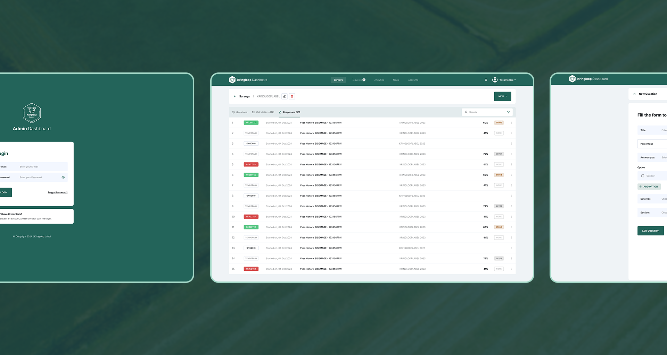This screenshot has width=667, height=355.
Task: Open the three-dot menu for row 10
Action: [511, 217]
